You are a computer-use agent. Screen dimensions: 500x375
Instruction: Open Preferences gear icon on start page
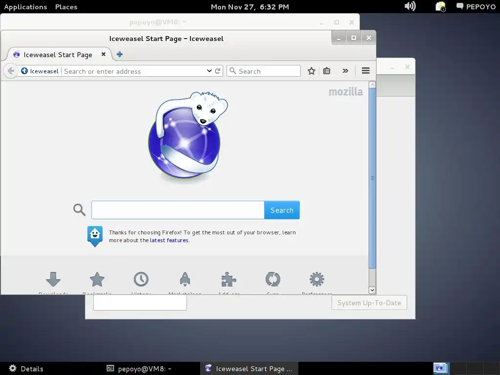(x=316, y=279)
